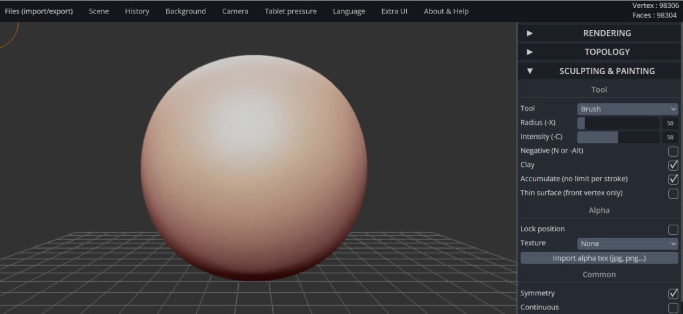Click Import alpha tex button

click(599, 258)
